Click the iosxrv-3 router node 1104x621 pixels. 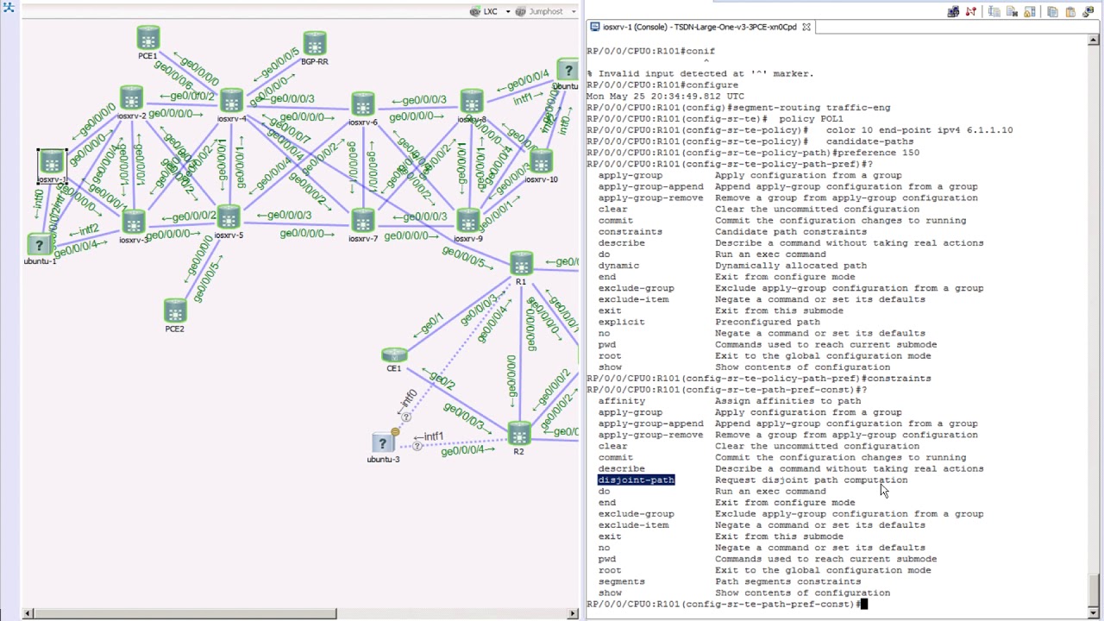133,222
